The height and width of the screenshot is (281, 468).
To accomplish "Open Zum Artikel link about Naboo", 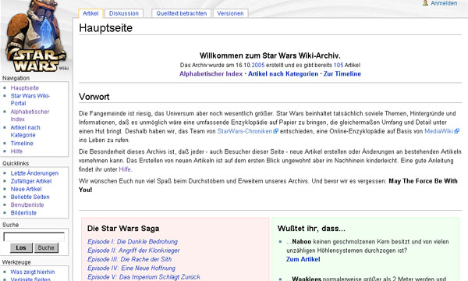I will [x=303, y=259].
